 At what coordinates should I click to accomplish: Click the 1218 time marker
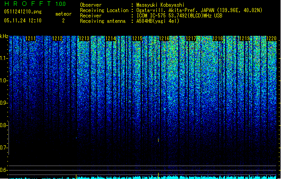pos(218,38)
